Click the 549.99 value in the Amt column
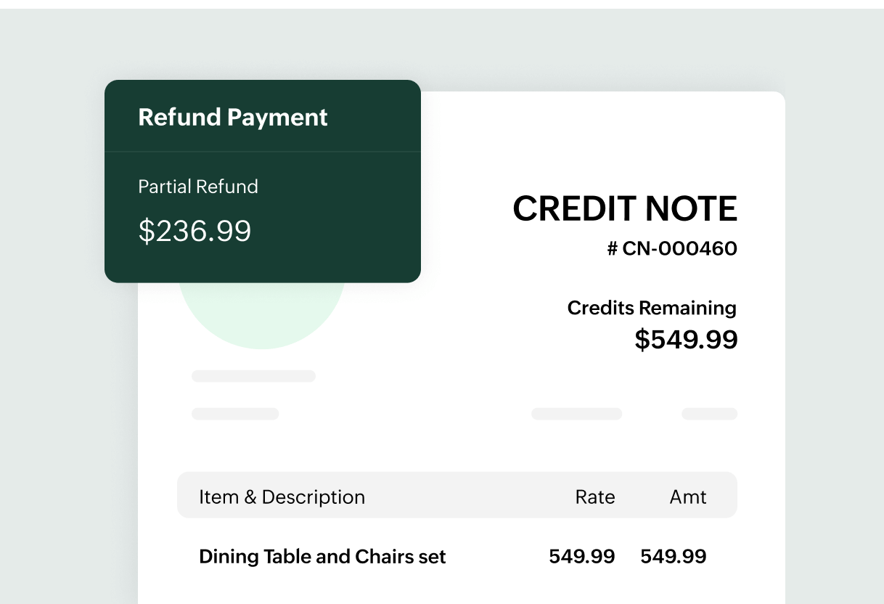 (x=673, y=557)
